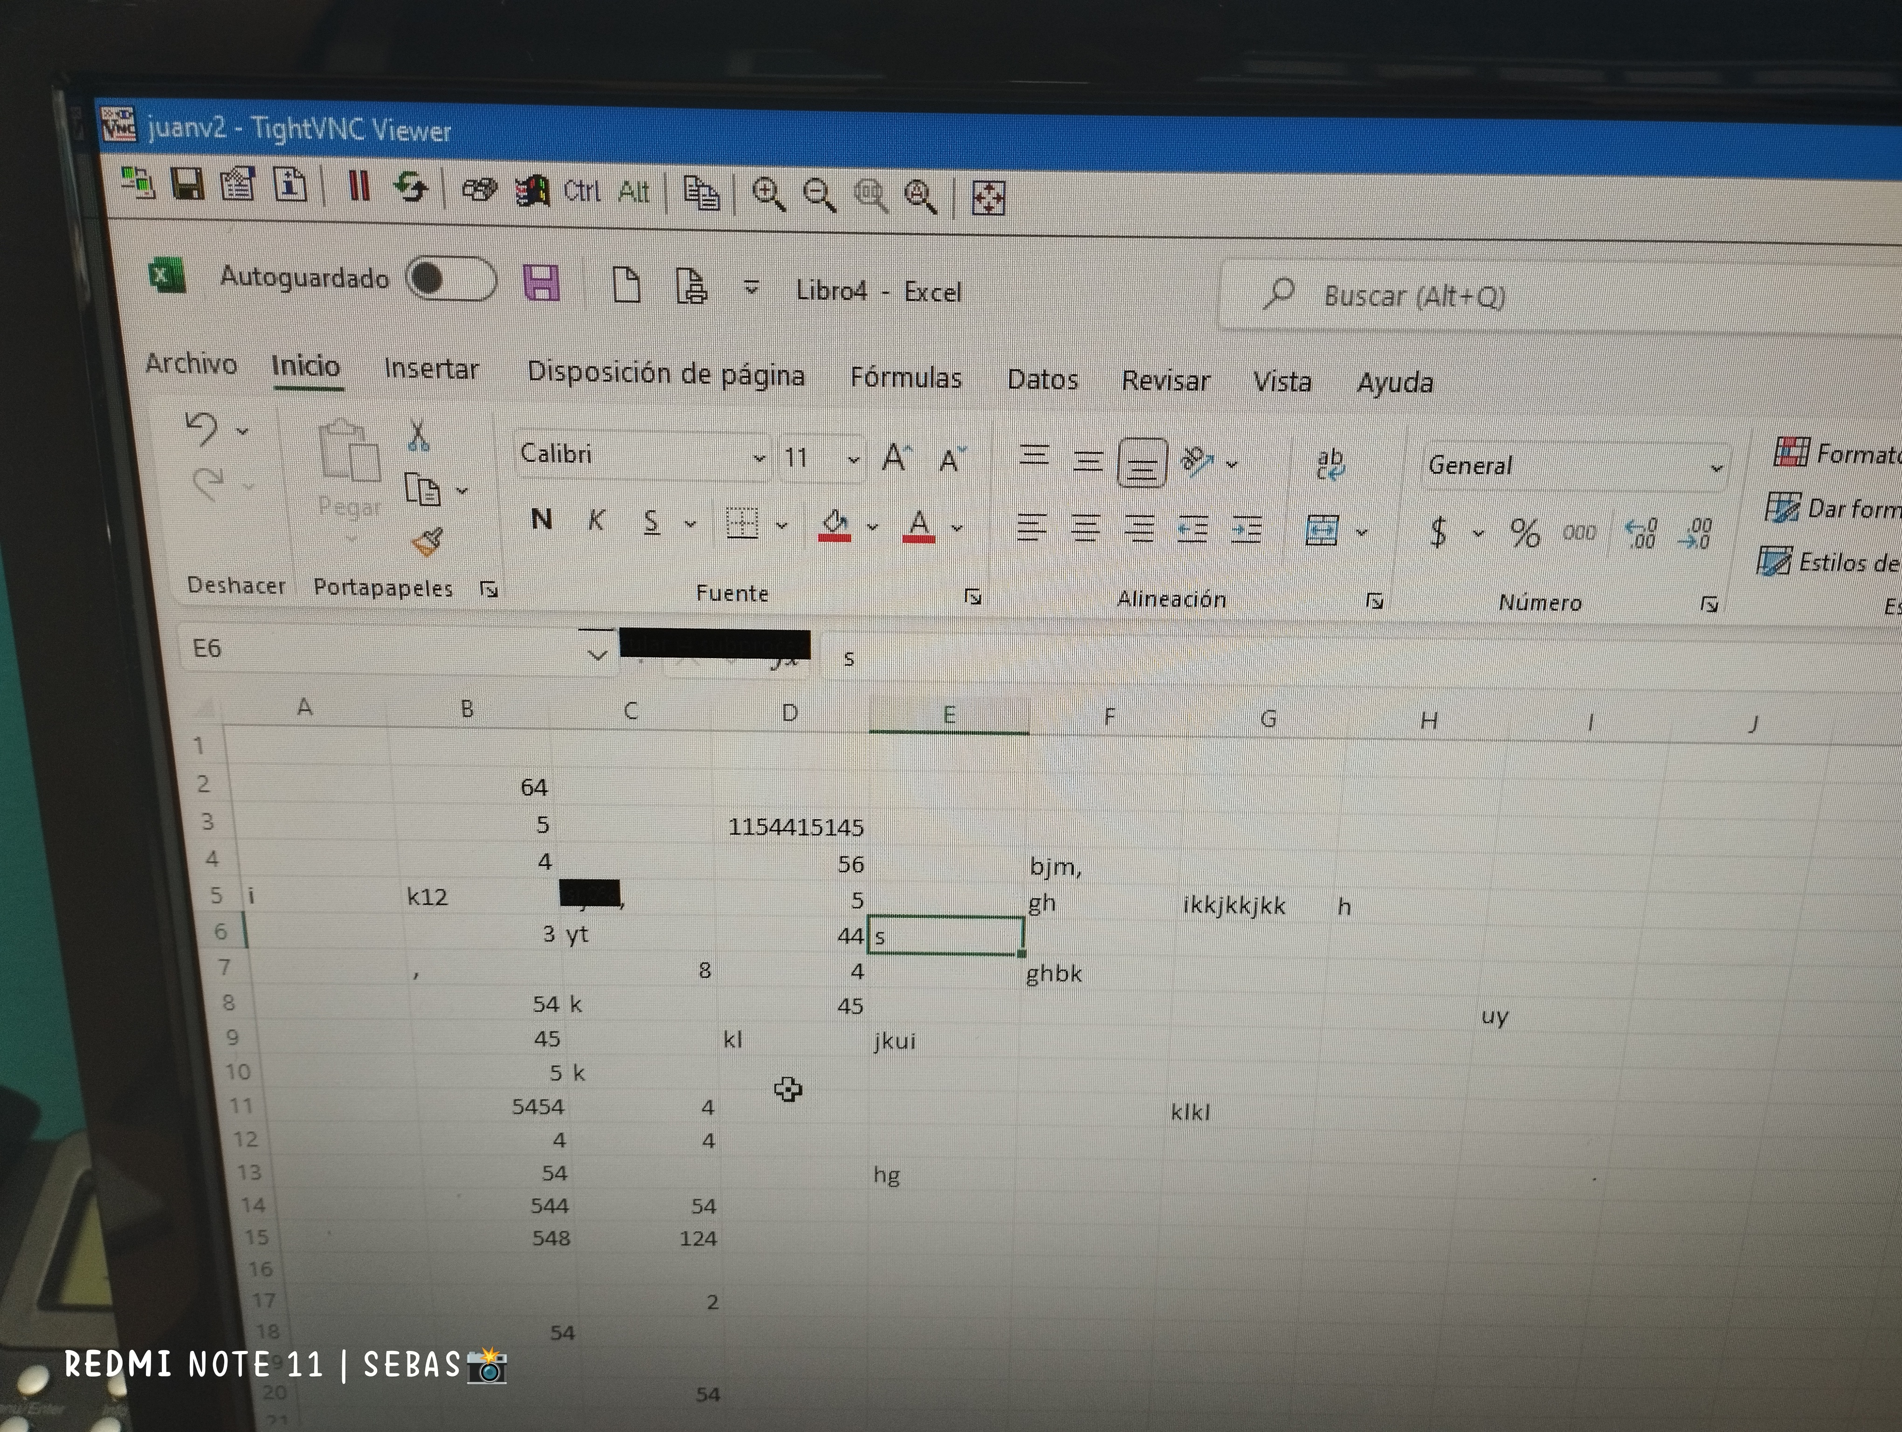Viewport: 1902px width, 1432px height.
Task: Click the Wrap Text icon
Action: pos(1330,464)
